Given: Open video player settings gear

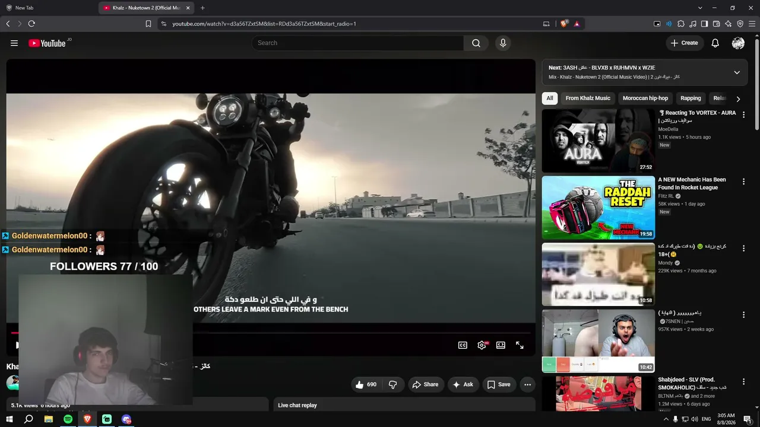Looking at the screenshot, I should (482, 345).
